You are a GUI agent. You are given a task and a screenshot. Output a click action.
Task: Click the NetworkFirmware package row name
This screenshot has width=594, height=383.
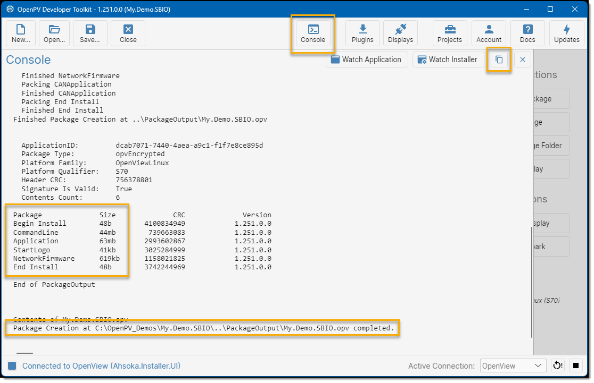pyautogui.click(x=44, y=259)
